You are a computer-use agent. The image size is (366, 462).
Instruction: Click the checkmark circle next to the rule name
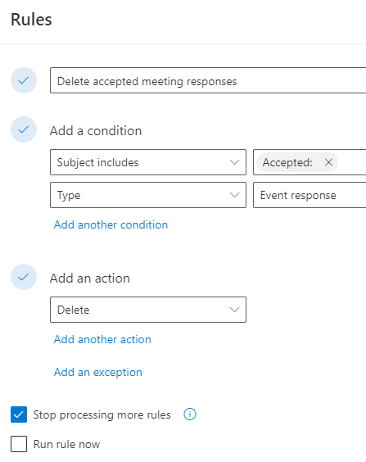pos(24,80)
